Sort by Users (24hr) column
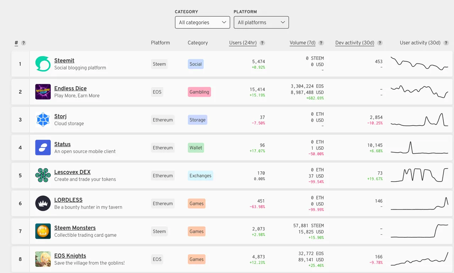This screenshot has height=273, width=454. pyautogui.click(x=243, y=43)
